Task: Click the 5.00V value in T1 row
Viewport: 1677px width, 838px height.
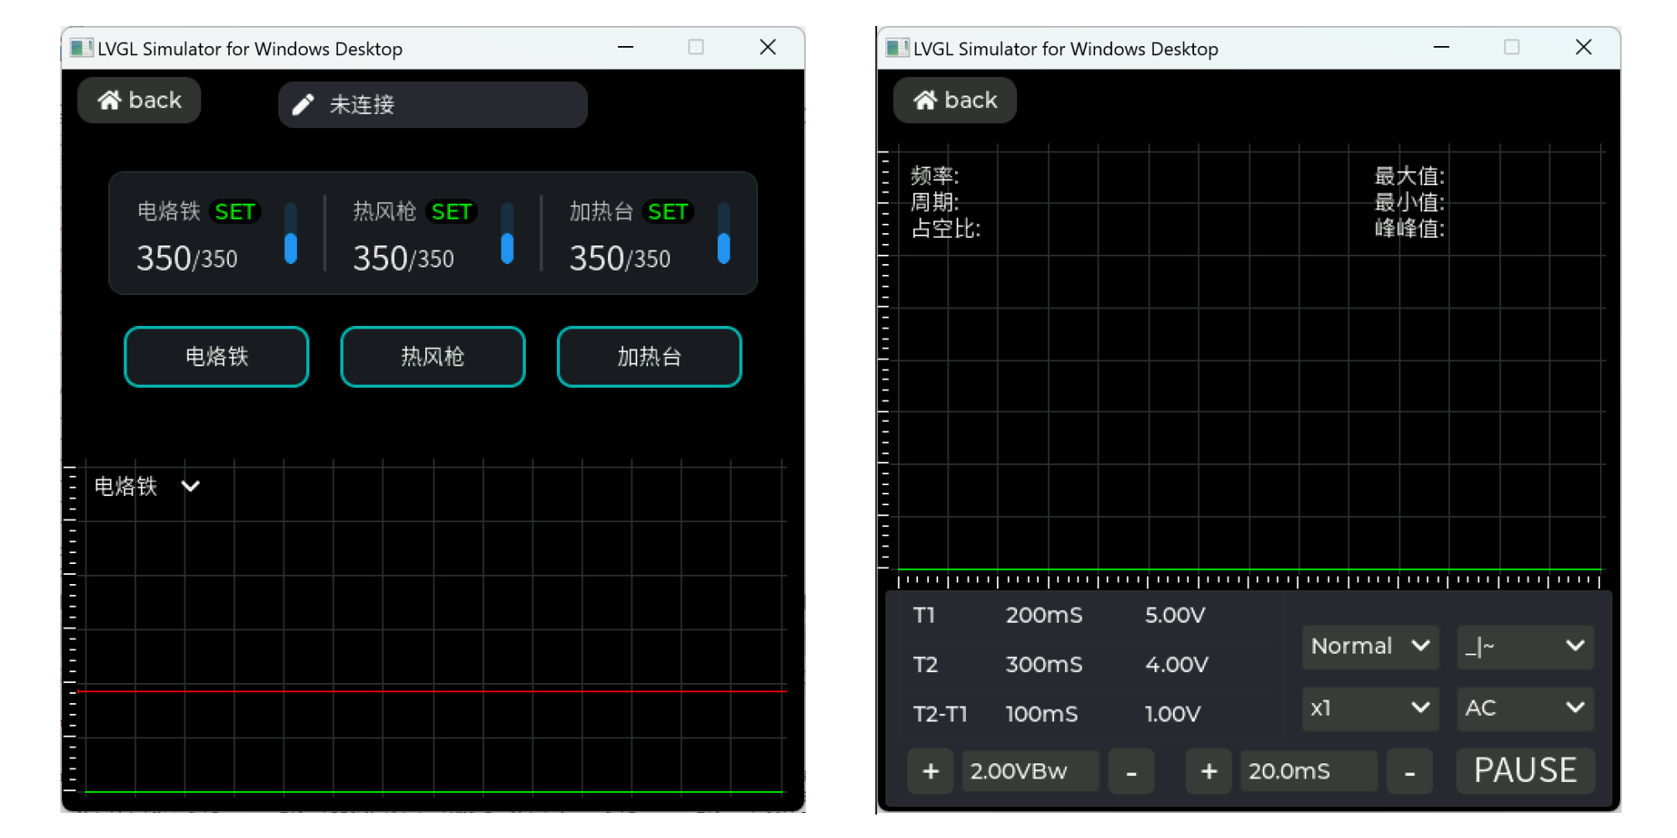Action: (1175, 616)
